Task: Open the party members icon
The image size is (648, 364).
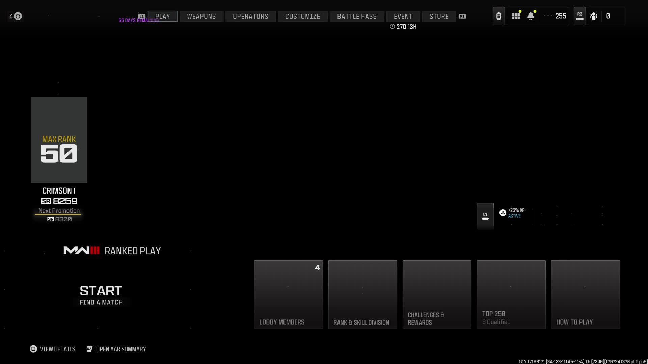Action: point(594,16)
